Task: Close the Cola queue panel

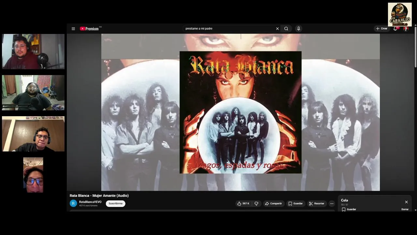Action: click(x=406, y=202)
